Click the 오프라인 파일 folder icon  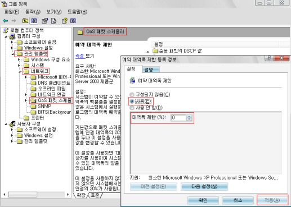(33, 89)
